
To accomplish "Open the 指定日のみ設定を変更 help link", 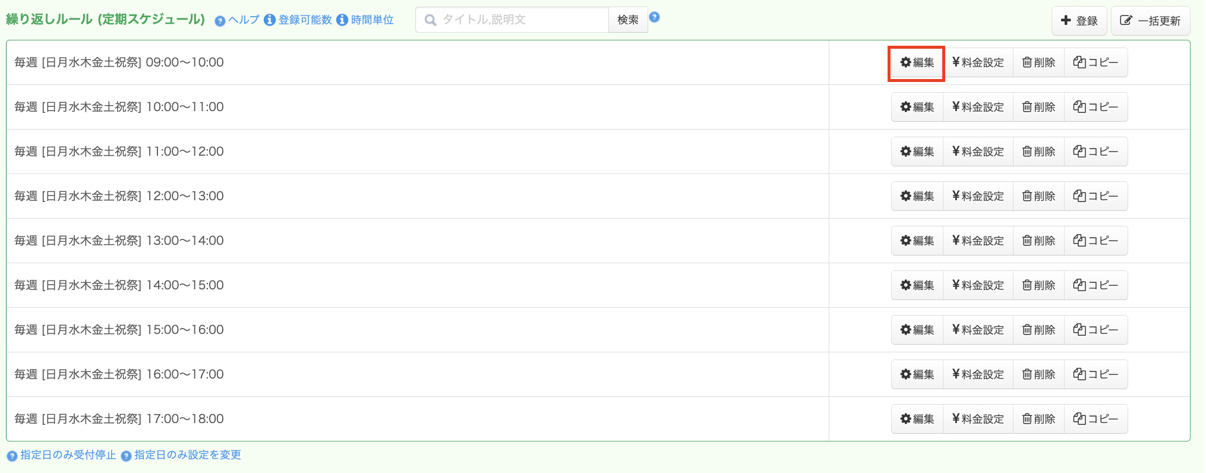I will pos(187,455).
